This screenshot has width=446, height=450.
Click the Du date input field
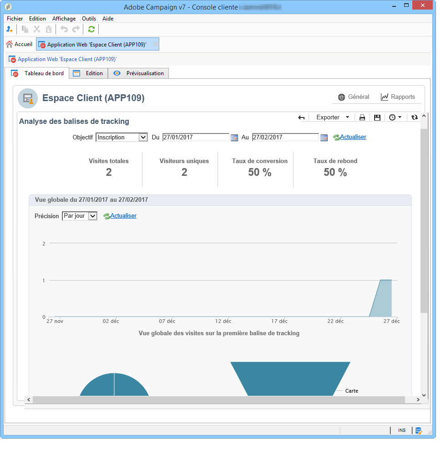196,138
